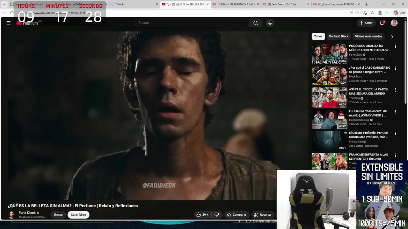Reload the current page
Screen dimensions: 408x229
point(12,13)
